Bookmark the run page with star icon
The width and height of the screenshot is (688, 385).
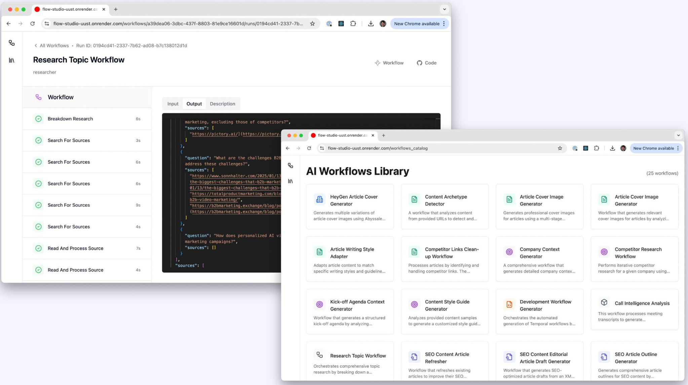312,24
